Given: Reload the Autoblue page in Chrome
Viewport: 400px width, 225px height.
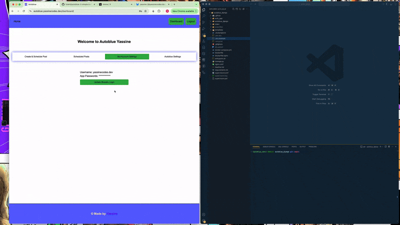Looking at the screenshot, I should click(23, 11).
